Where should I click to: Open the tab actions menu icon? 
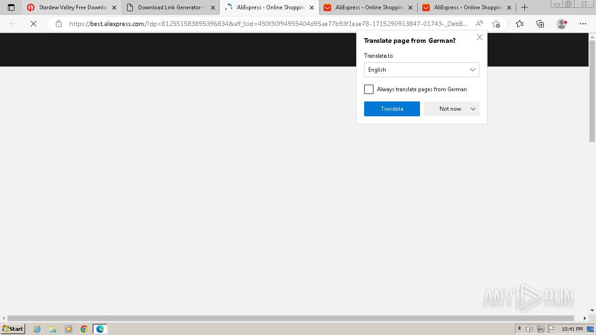click(11, 7)
